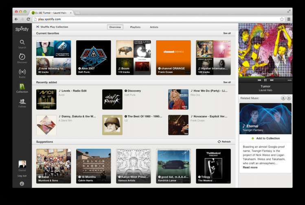Viewport: 305px width, 205px height.
Task: Open the Hipster International playlist tile
Action: 213,57
